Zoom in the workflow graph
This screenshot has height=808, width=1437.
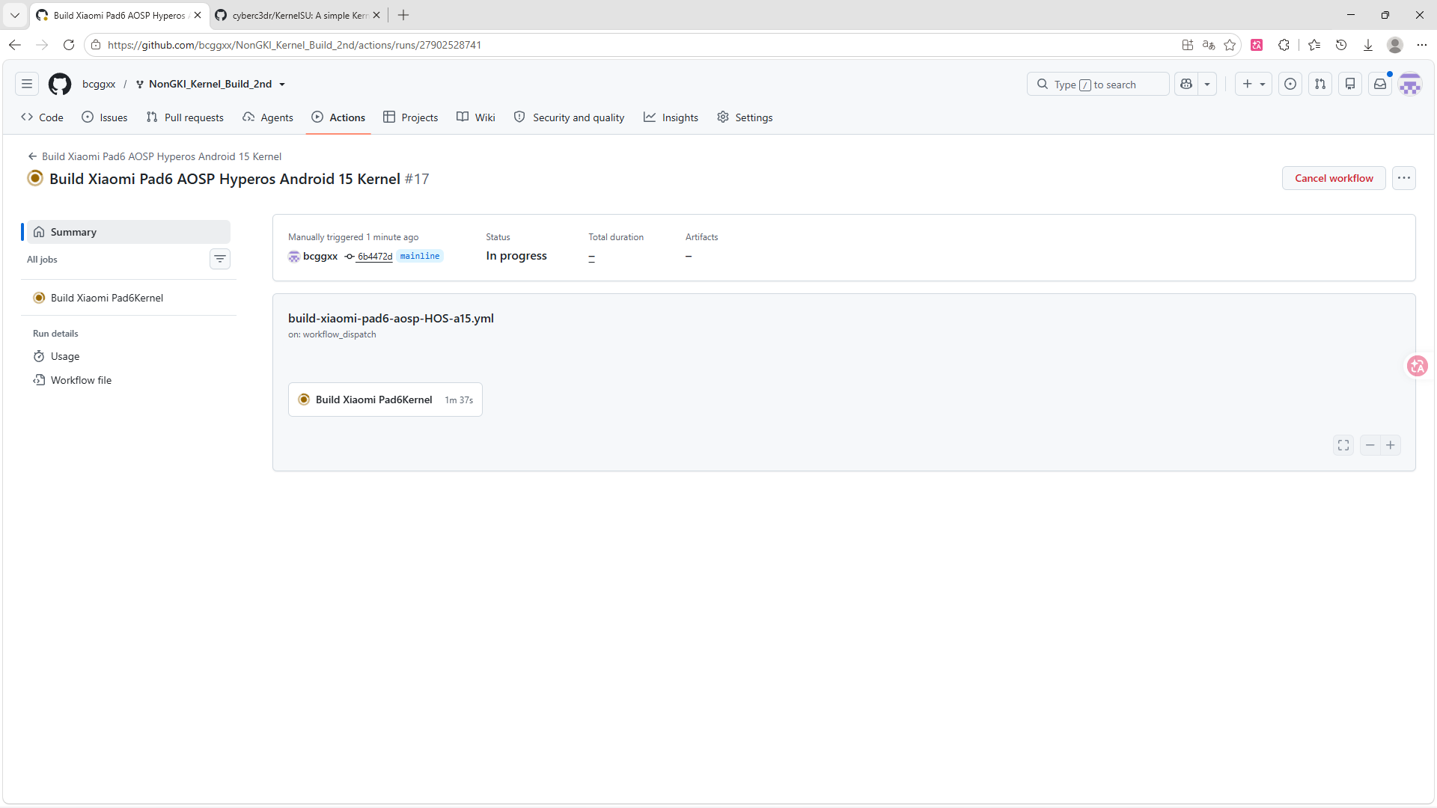click(1391, 445)
